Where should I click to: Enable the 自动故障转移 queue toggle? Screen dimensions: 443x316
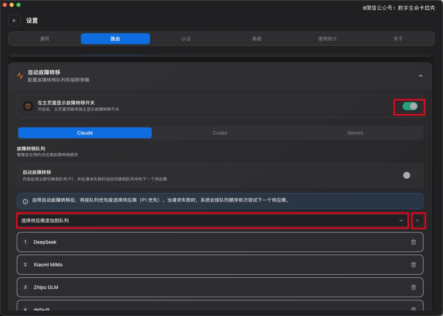coord(409,175)
